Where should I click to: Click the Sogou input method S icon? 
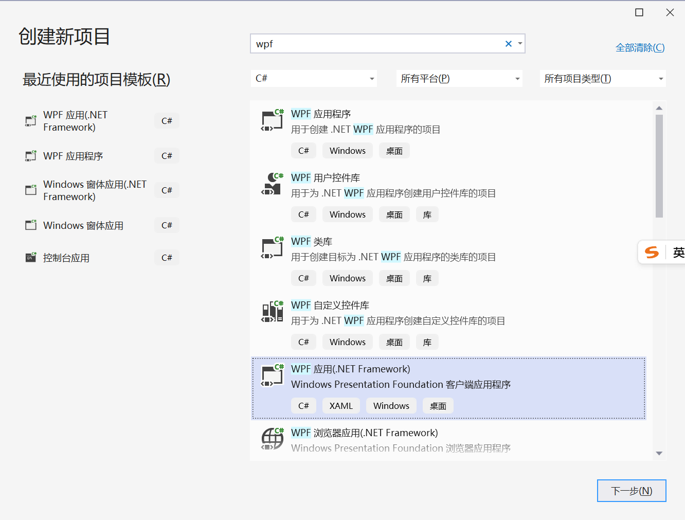652,252
